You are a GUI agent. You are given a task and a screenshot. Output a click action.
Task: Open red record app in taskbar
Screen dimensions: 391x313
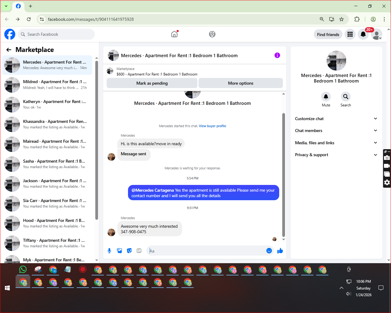[x=83, y=269]
